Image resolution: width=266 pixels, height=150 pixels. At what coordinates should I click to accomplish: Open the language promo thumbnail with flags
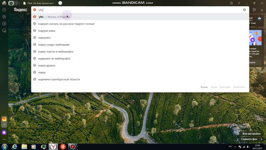255,38
